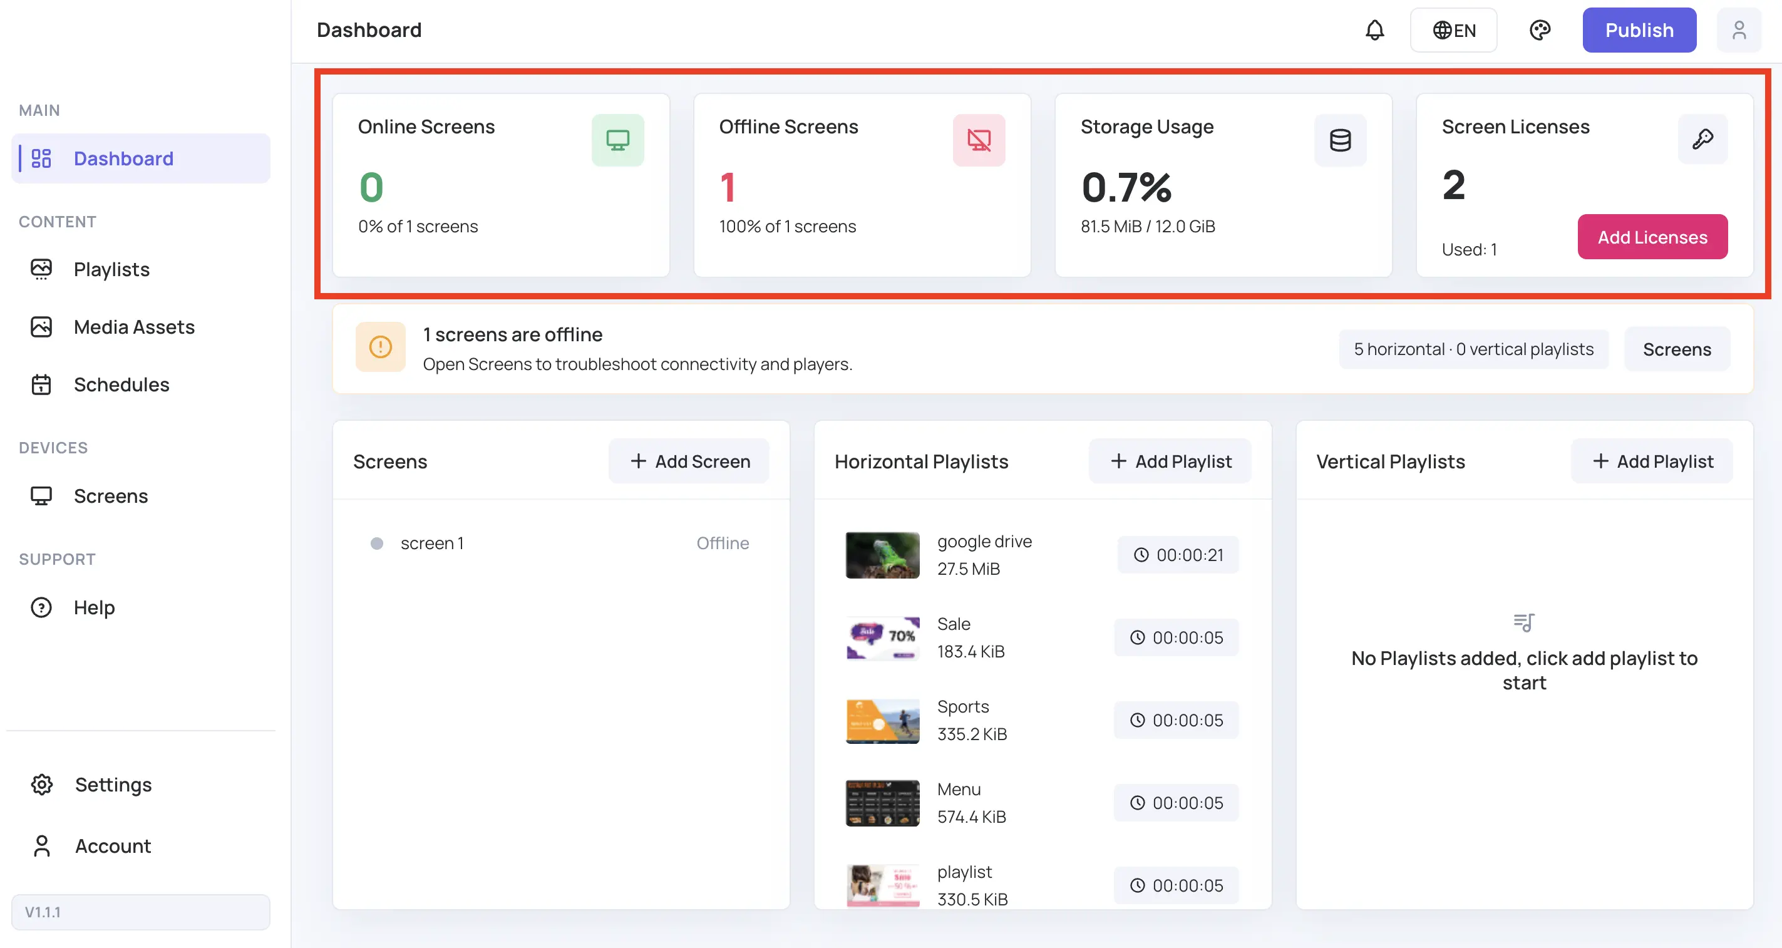This screenshot has height=948, width=1782.
Task: Navigate to Media Assets
Action: pyautogui.click(x=141, y=327)
